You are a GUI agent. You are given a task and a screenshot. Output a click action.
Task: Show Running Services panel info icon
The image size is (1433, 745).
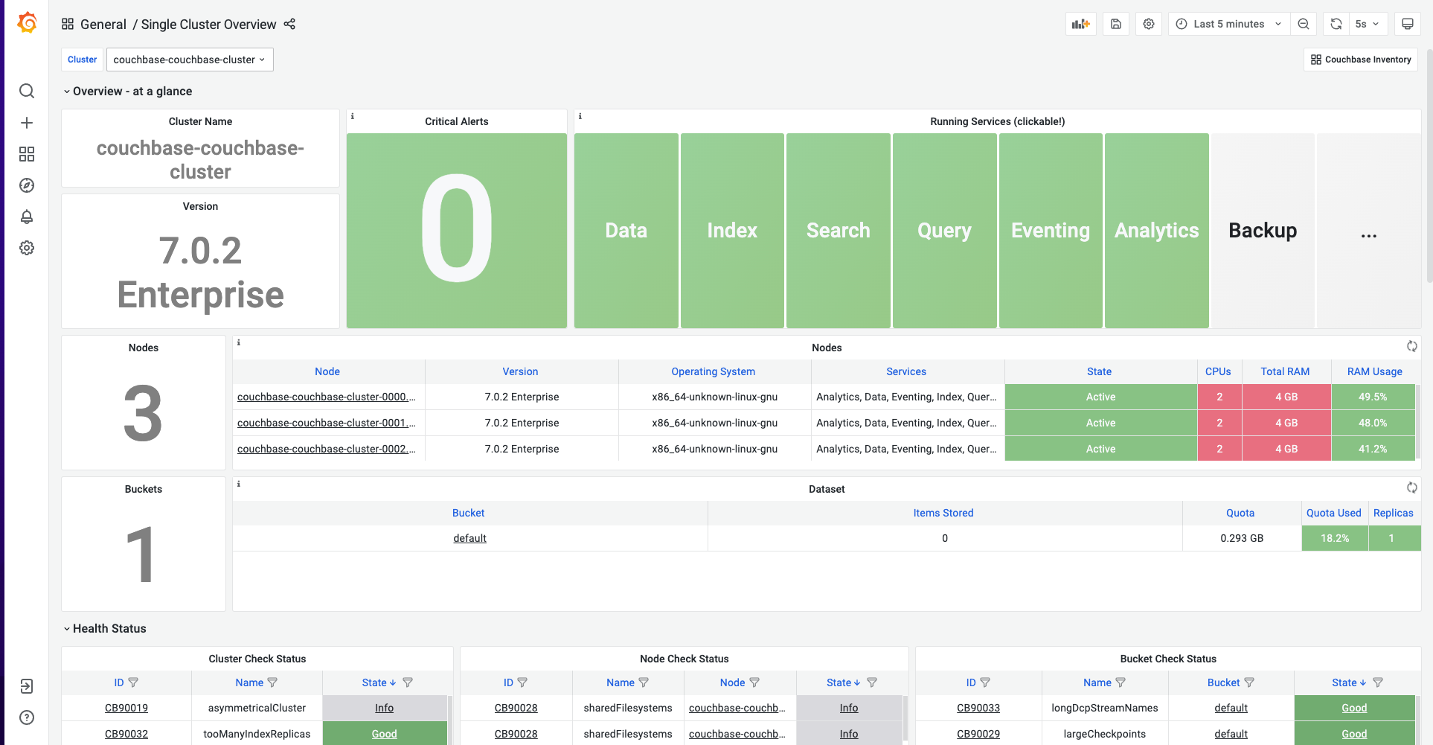(x=580, y=116)
